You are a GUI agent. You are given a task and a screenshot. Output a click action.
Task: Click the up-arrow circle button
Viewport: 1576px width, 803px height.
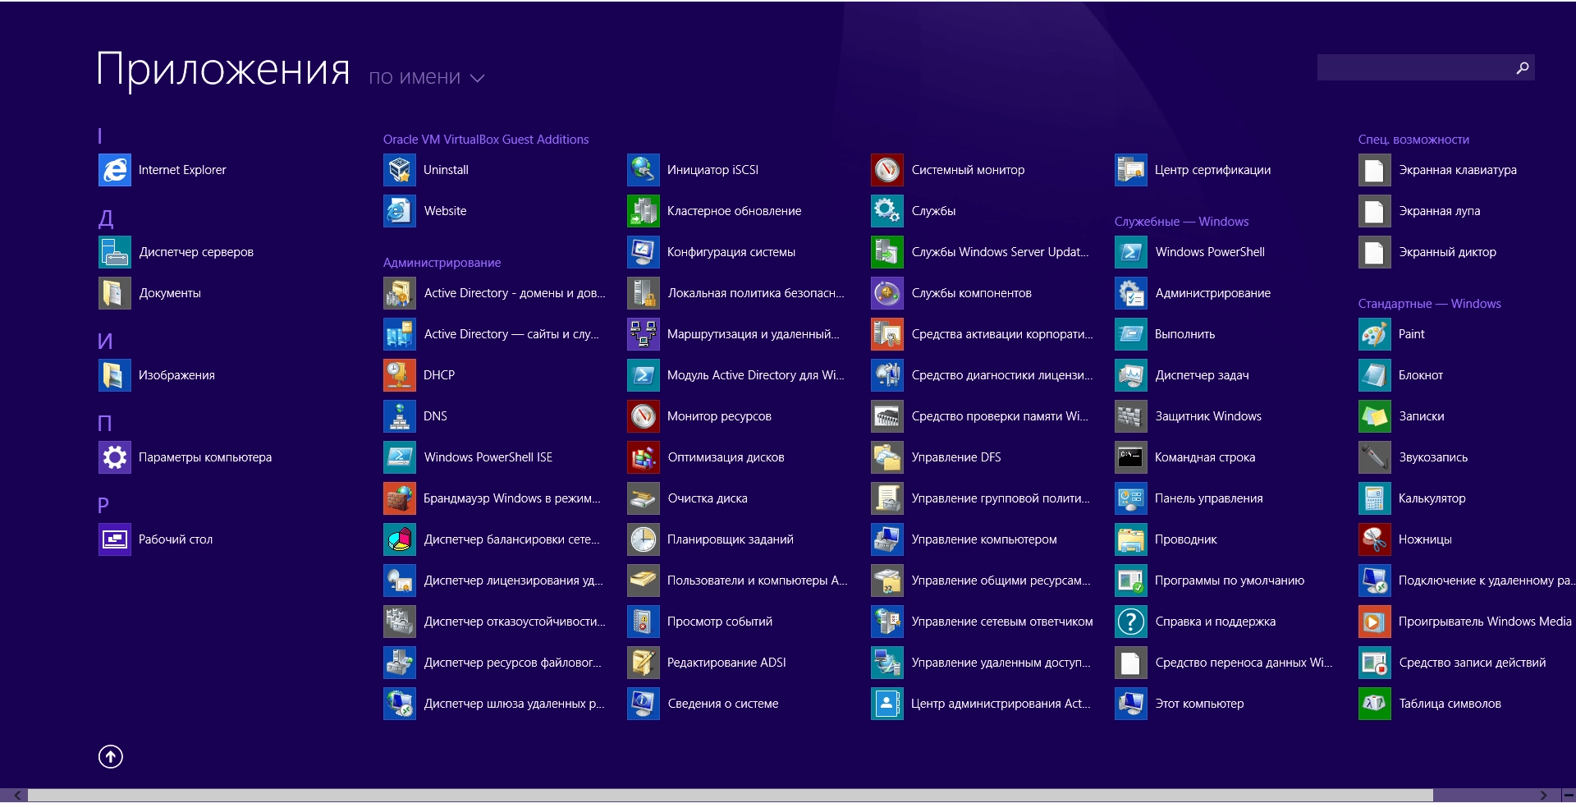(x=111, y=756)
